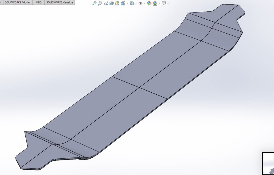The height and width of the screenshot is (175, 274).
Task: Open the MBD tab
Action: pyautogui.click(x=39, y=2)
